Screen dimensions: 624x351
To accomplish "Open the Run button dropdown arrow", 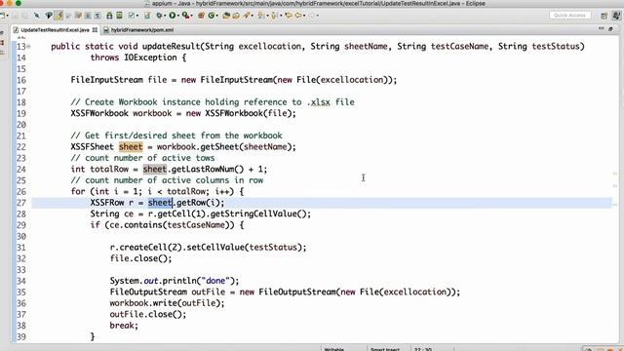I will (178, 16).
